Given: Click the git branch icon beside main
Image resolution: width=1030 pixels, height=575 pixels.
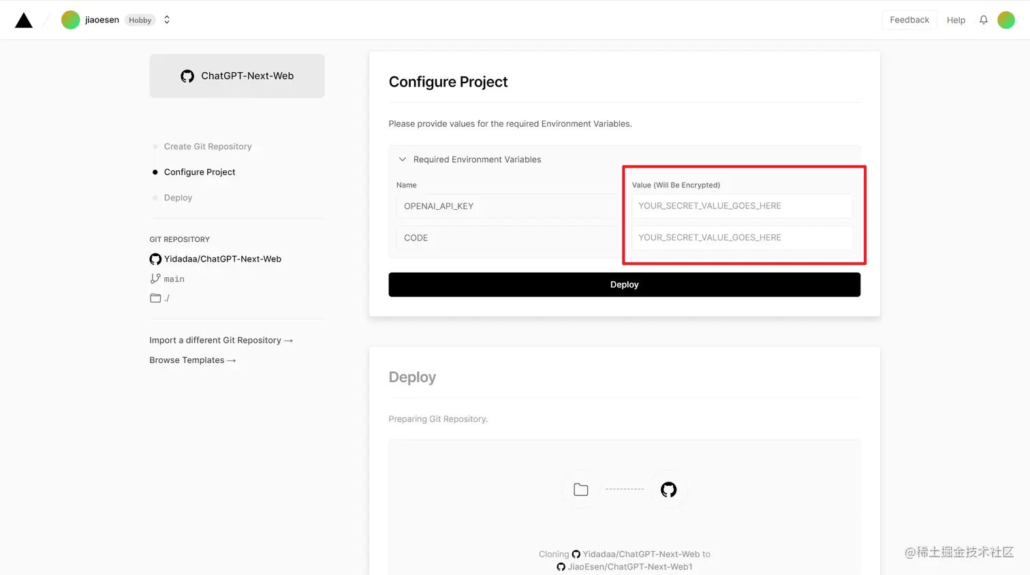Looking at the screenshot, I should tap(155, 279).
